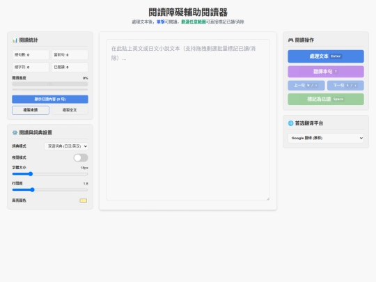This screenshot has height=282, width=376.
Task: Click the purple 翻譯本句 button
Action: click(x=326, y=72)
